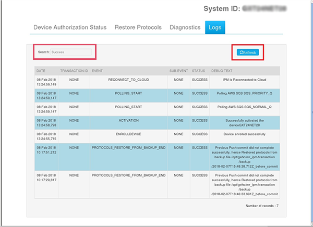Click the STATUS column header

coord(198,71)
